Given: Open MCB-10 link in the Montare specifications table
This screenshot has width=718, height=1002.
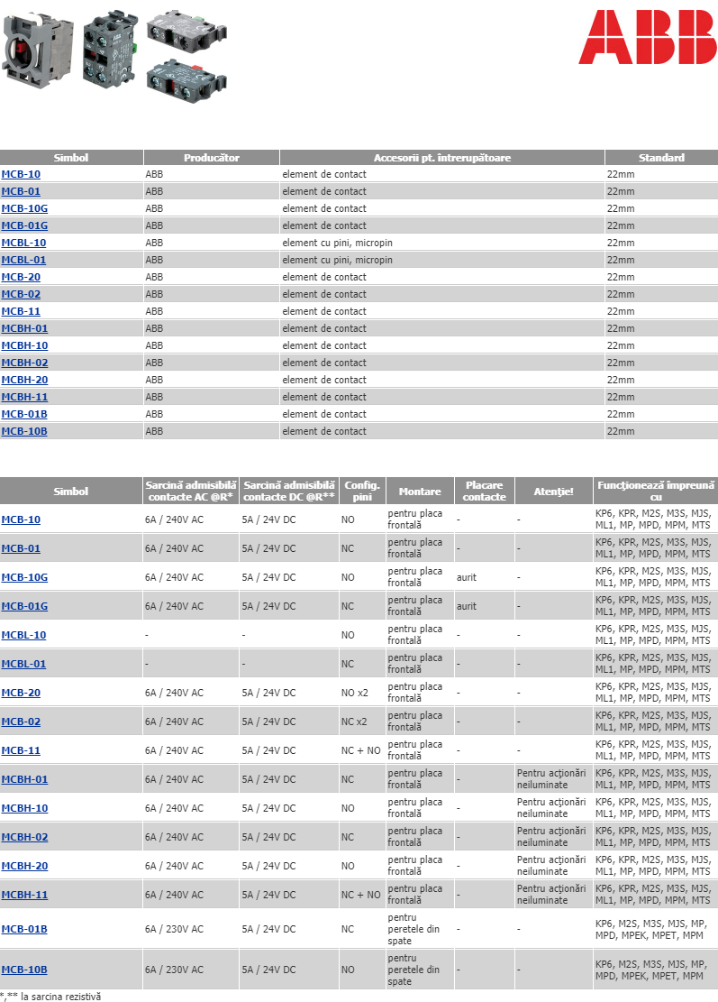Looking at the screenshot, I should tap(21, 519).
